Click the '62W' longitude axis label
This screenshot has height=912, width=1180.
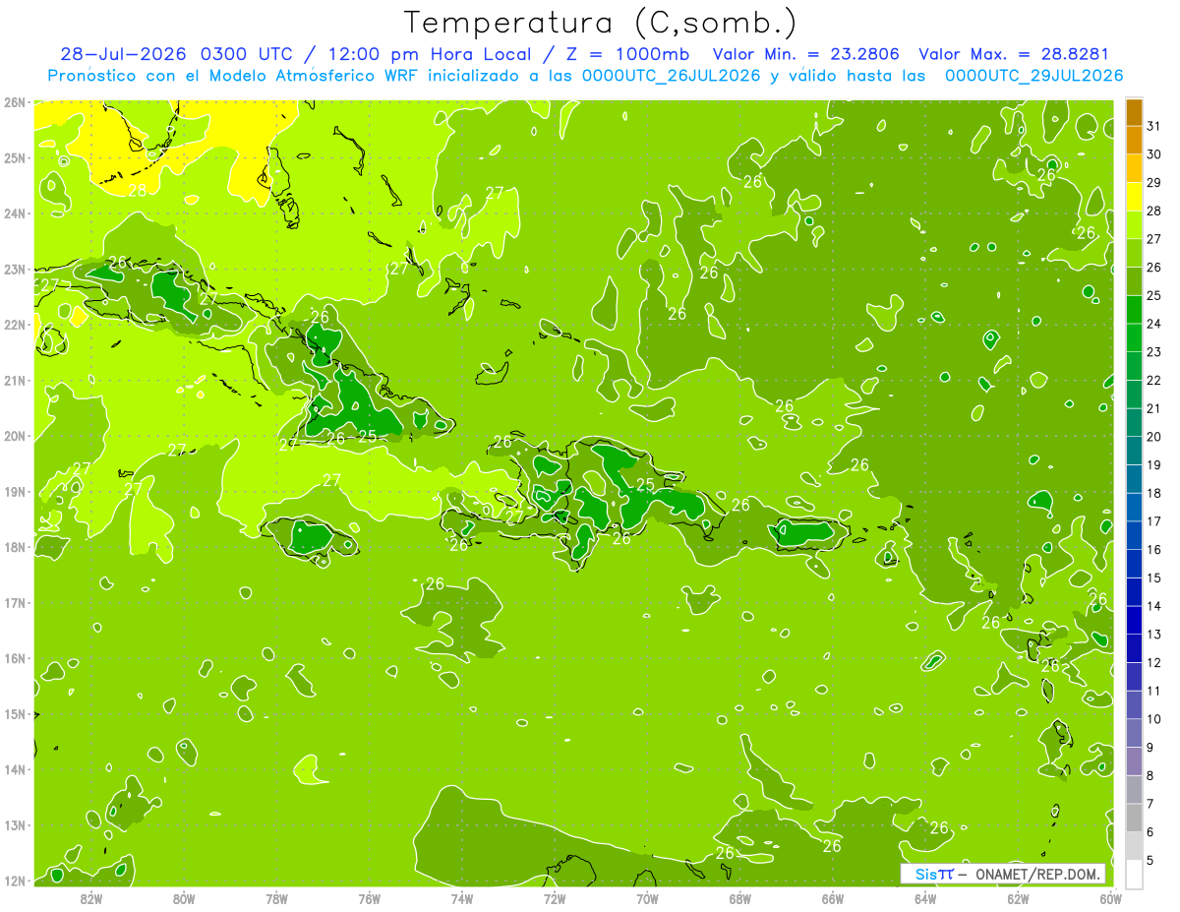[1018, 898]
